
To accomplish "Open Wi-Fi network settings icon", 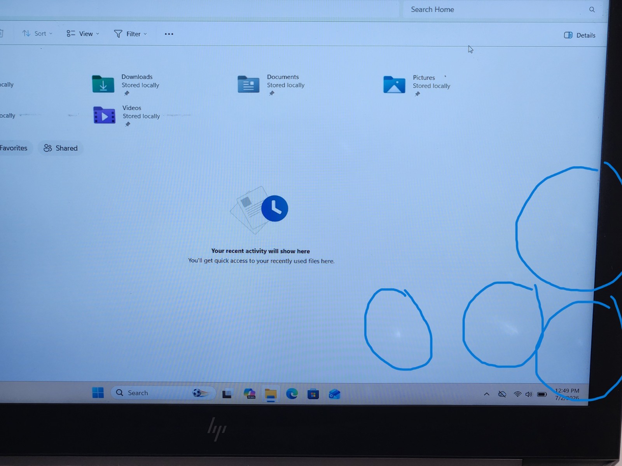I will (517, 394).
